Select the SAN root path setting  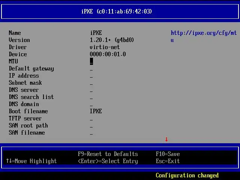click(x=28, y=126)
